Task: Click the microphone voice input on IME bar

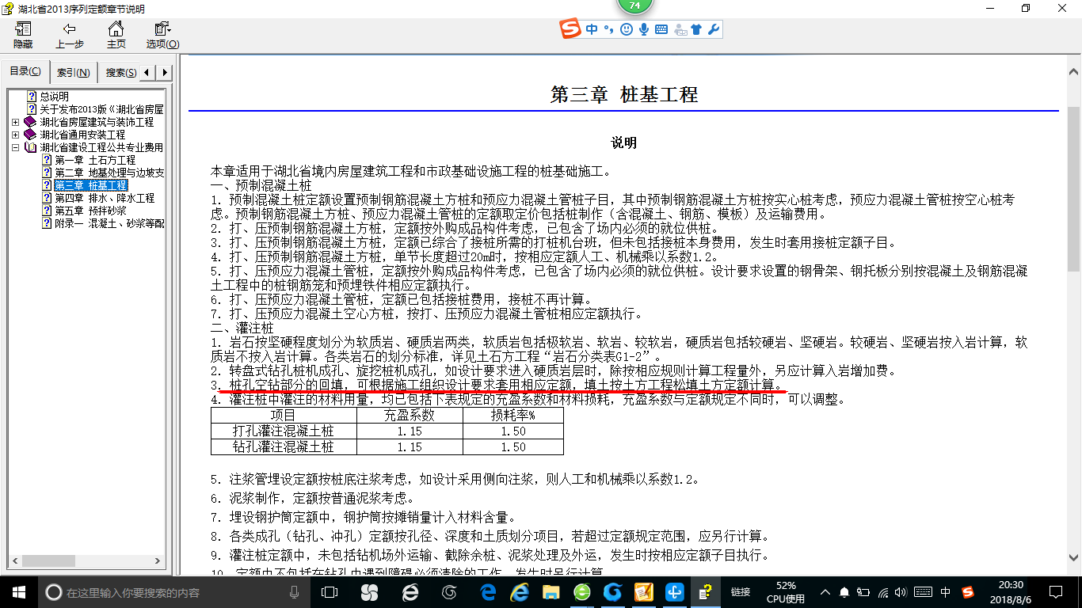Action: (x=644, y=29)
